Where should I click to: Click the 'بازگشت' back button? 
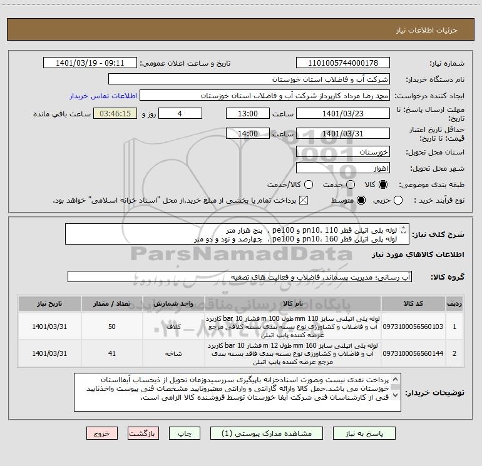pyautogui.click(x=143, y=433)
